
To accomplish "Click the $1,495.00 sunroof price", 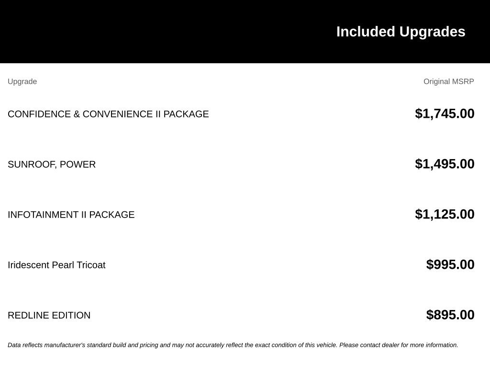I will (x=445, y=164).
